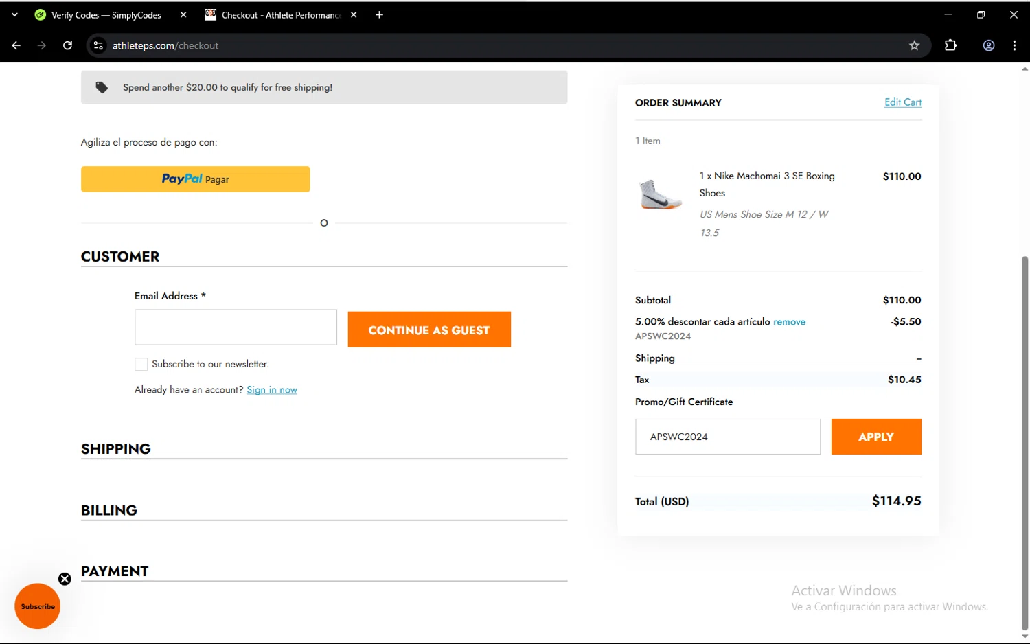This screenshot has height=644, width=1030.
Task: Reload the checkout page
Action: (67, 45)
